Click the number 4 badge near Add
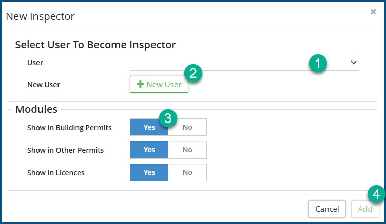Viewport: 386px width, 224px height. [x=376, y=194]
